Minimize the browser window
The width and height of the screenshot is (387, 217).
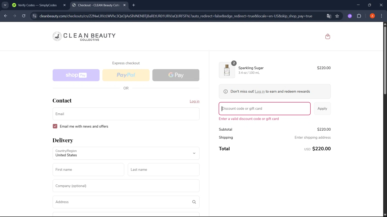(x=358, y=5)
